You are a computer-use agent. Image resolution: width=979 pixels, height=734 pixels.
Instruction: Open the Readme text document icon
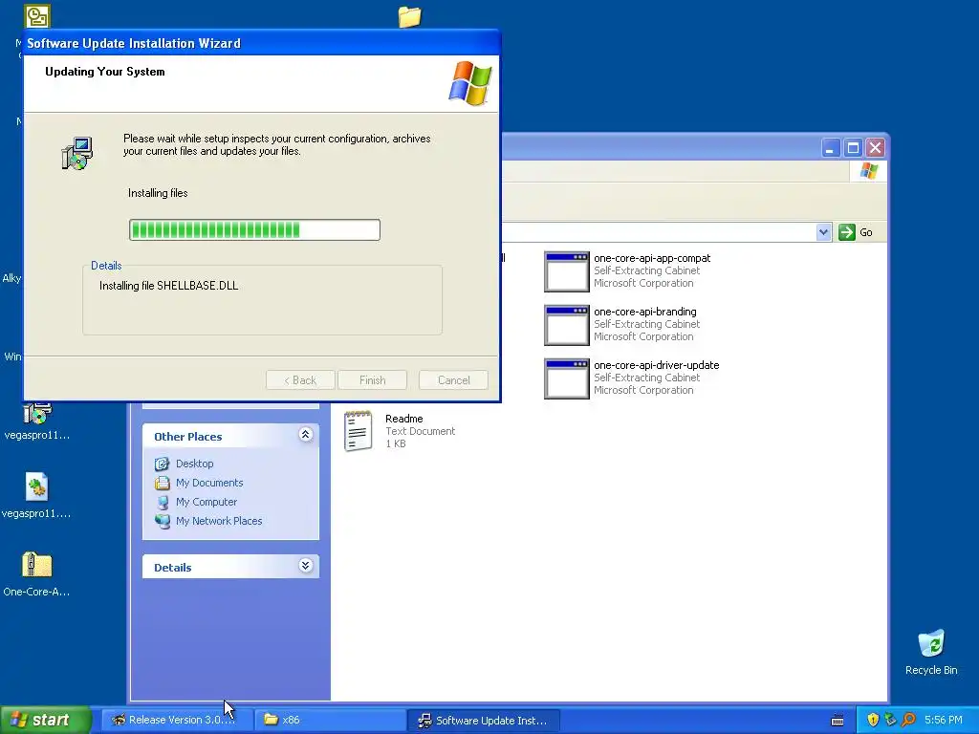tap(359, 431)
